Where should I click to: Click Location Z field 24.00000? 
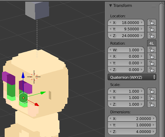pyautogui.click(x=126, y=36)
